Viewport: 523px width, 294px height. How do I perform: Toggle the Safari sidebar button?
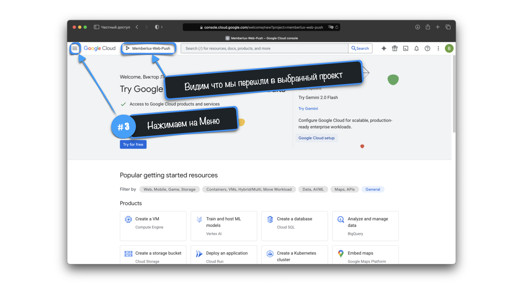[96, 27]
